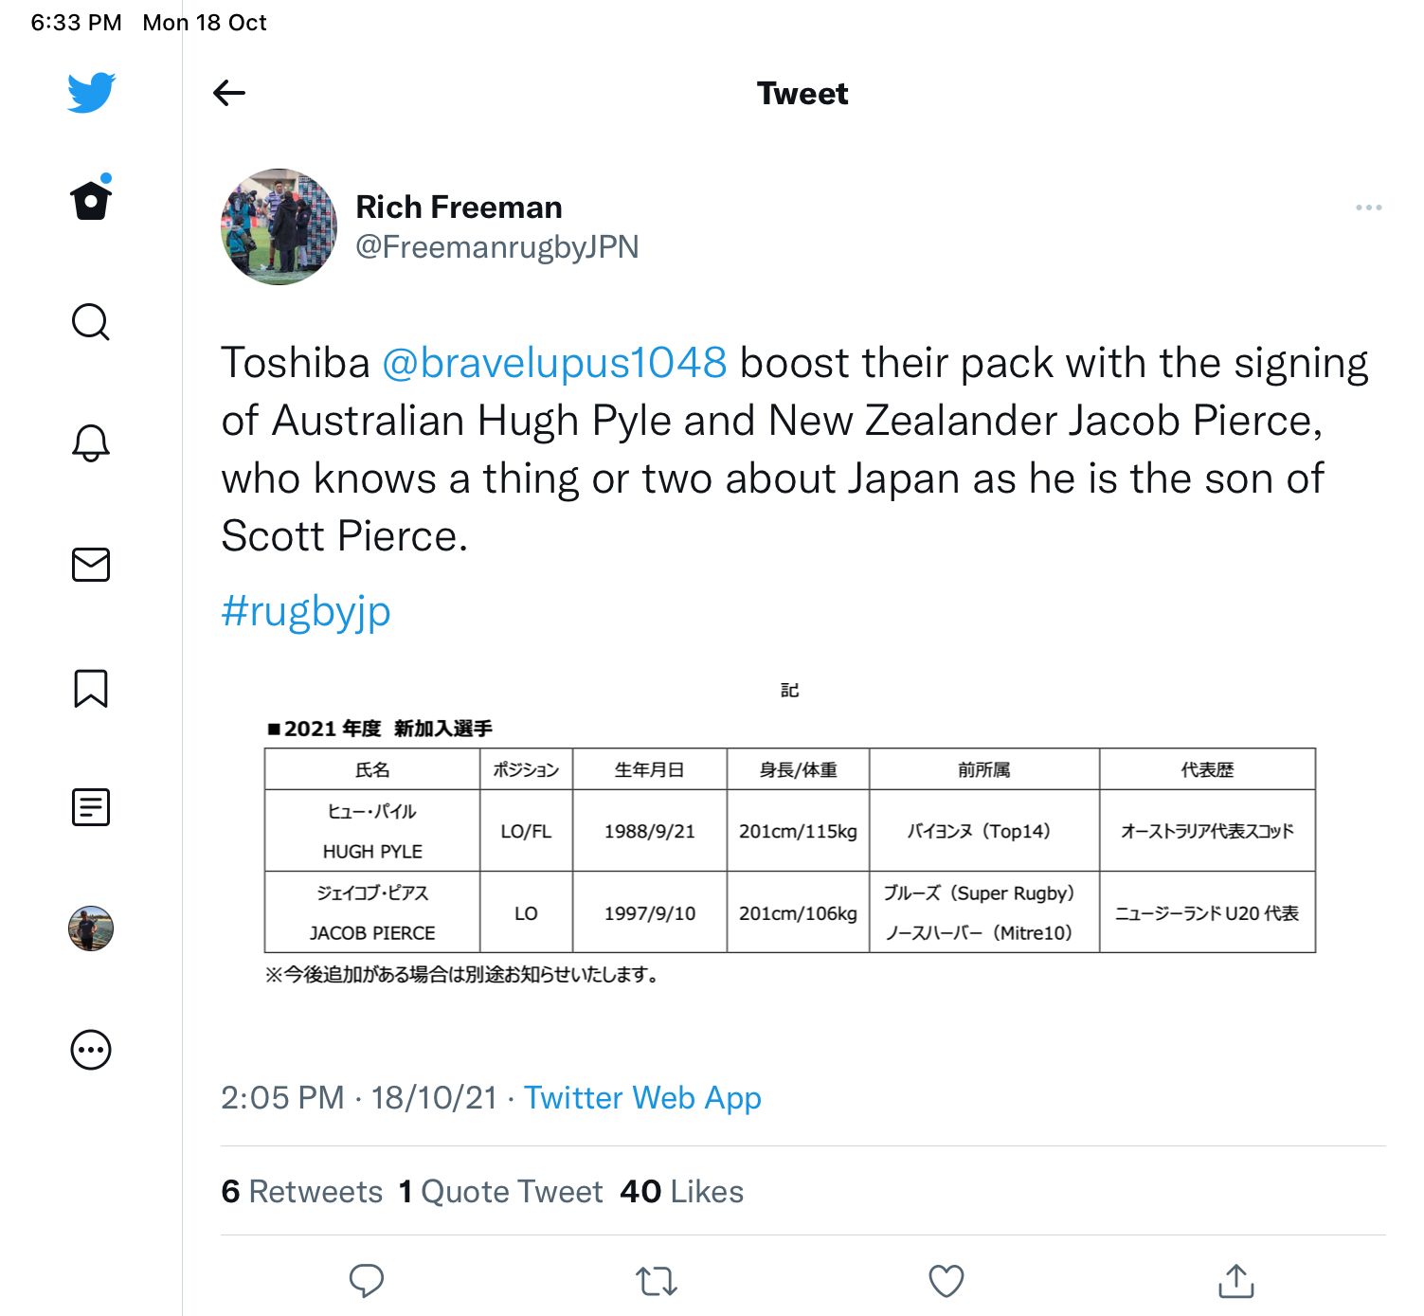Open Notifications bell icon
This screenshot has height=1316, width=1424.
[91, 442]
